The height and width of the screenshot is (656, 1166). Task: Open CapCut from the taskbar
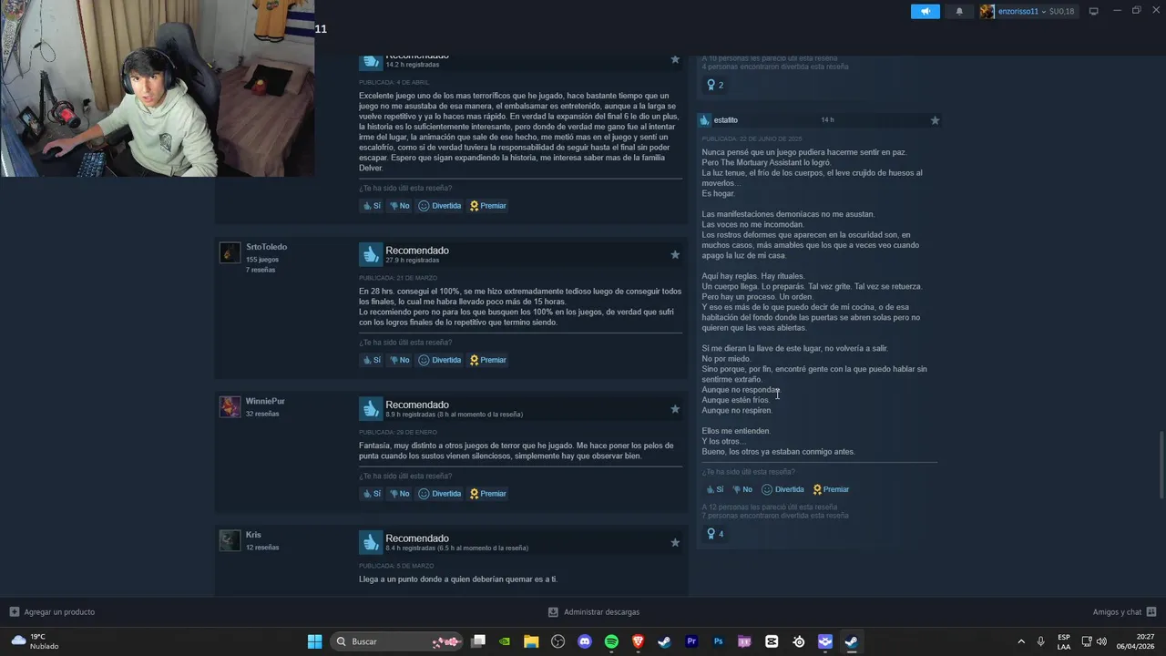(x=772, y=641)
